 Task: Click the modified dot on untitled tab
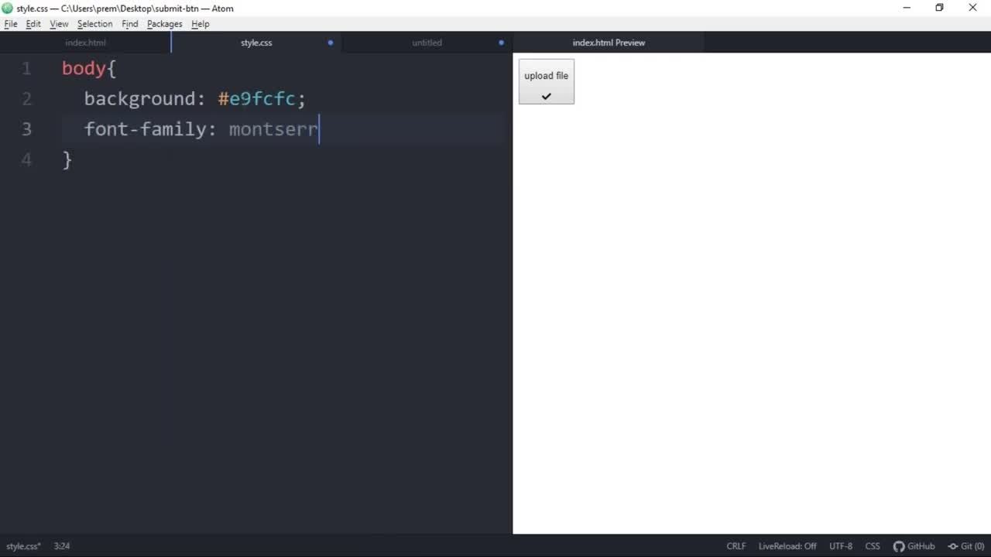click(501, 43)
